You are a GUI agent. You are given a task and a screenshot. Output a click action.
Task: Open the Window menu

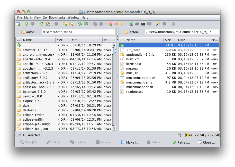74,18
